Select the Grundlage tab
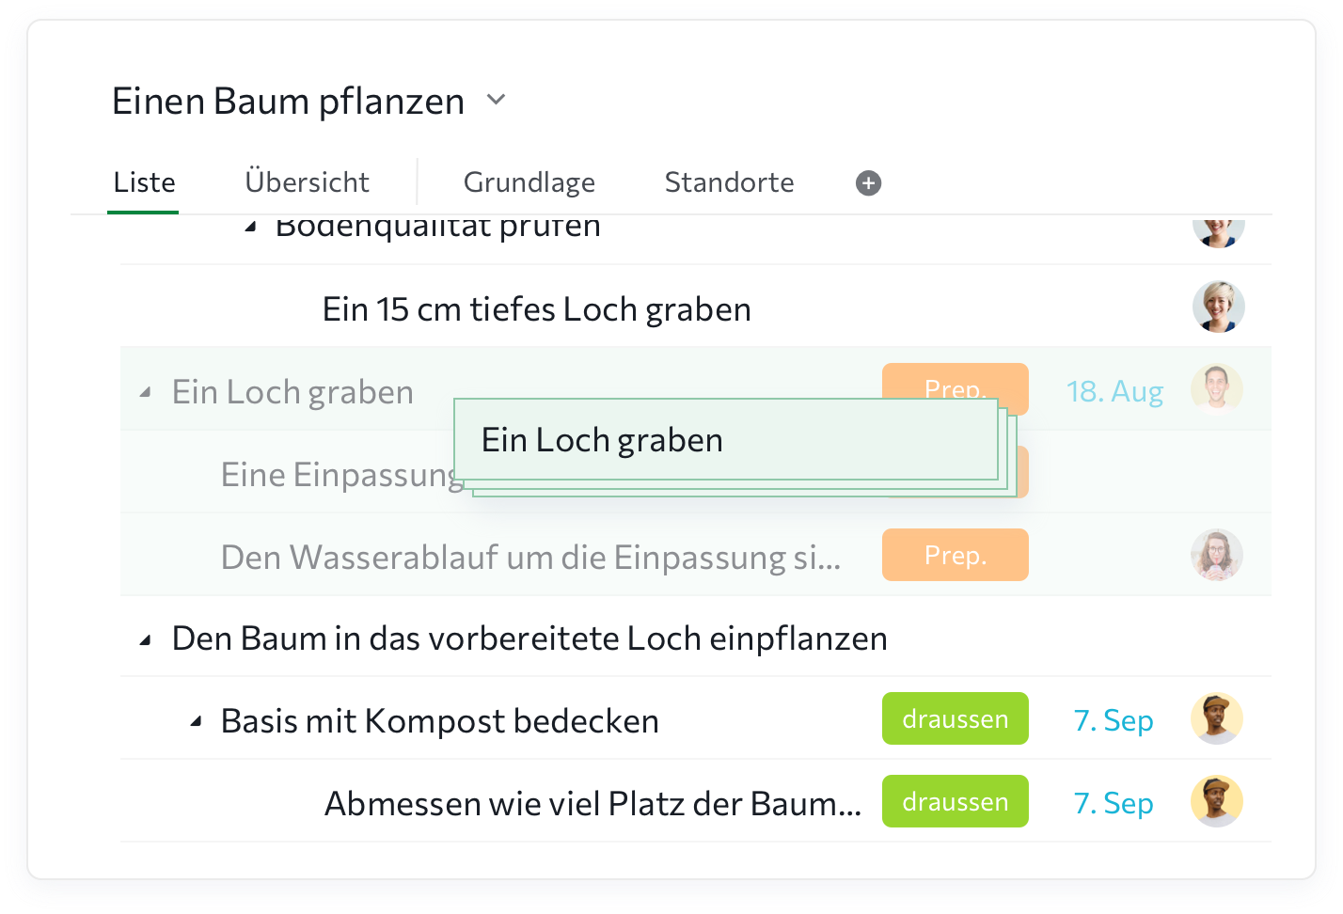 coord(529,182)
